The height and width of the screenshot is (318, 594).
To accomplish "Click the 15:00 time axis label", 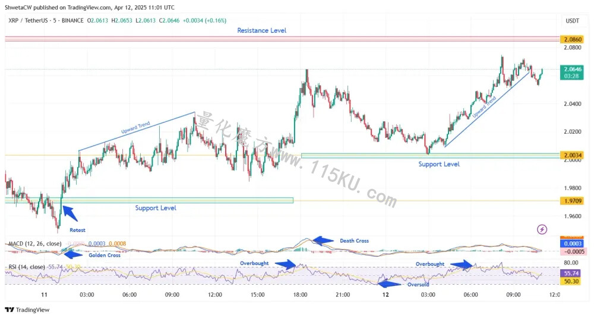I will (x=258, y=295).
